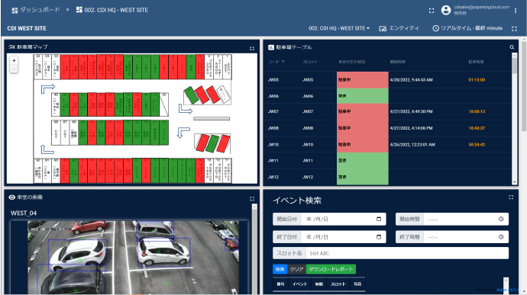Image resolution: width=527 pixels, height=295 pixels.
Task: Open the calendar picker for 開始日付
Action: click(379, 219)
